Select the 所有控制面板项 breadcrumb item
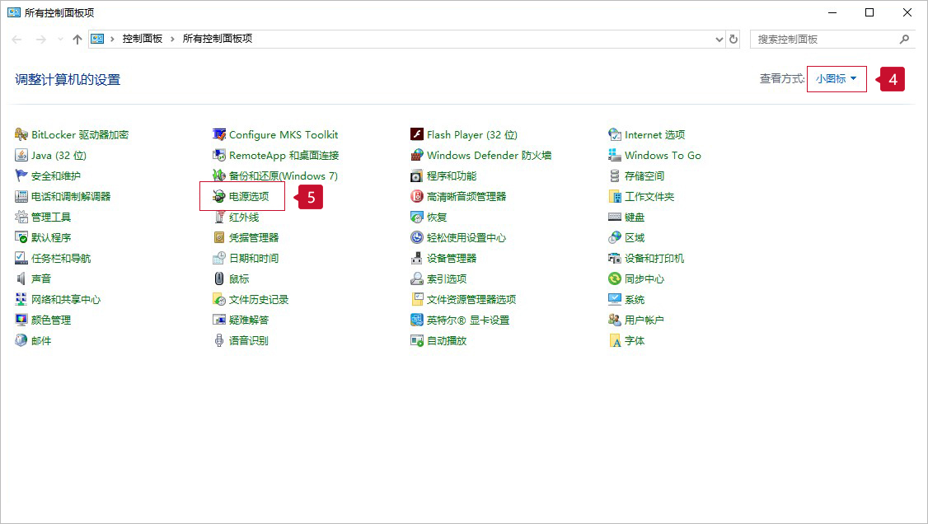This screenshot has height=524, width=928. click(217, 39)
